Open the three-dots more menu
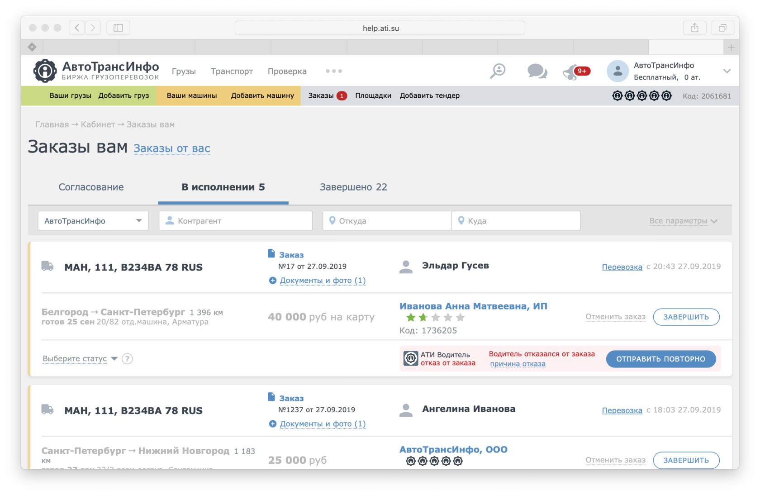760x495 pixels. pos(334,71)
